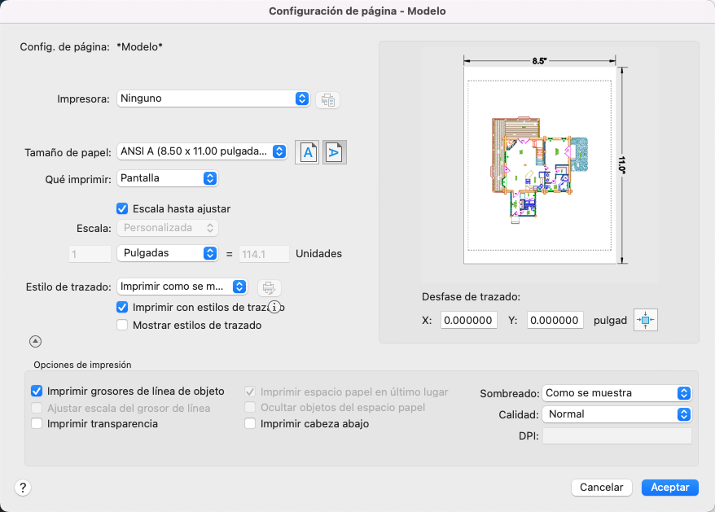Image resolution: width=715 pixels, height=512 pixels.
Task: Click the center plot offset icon
Action: pyautogui.click(x=645, y=320)
